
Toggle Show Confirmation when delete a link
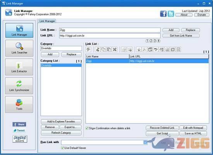point(87,128)
